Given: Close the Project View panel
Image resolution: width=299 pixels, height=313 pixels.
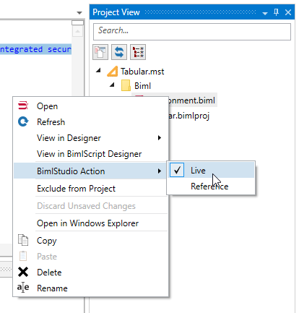Looking at the screenshot, I should click(x=288, y=12).
